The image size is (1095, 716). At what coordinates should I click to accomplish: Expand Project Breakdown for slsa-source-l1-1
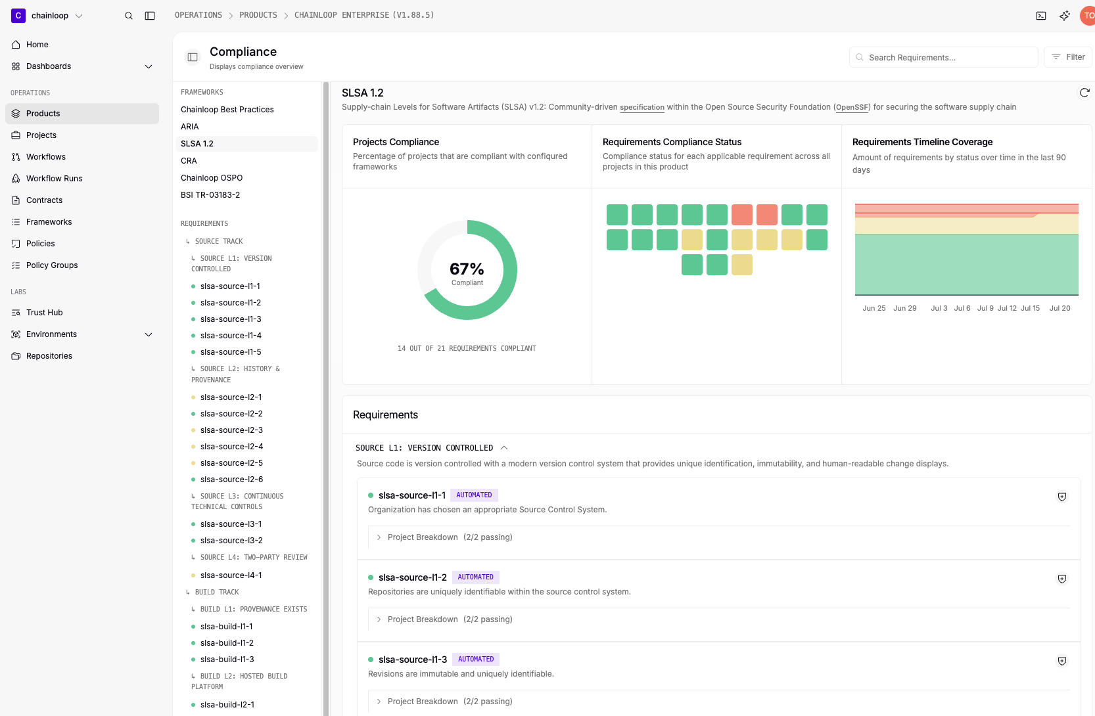pyautogui.click(x=379, y=537)
